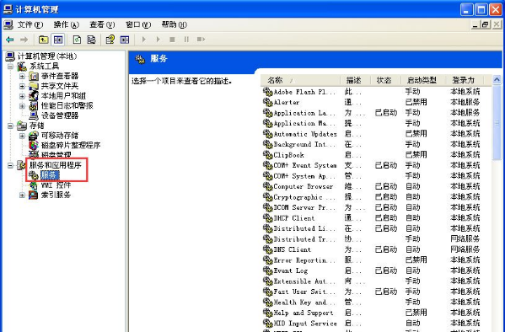Select 可移动存储 tree node
The image size is (505, 332).
60,136
